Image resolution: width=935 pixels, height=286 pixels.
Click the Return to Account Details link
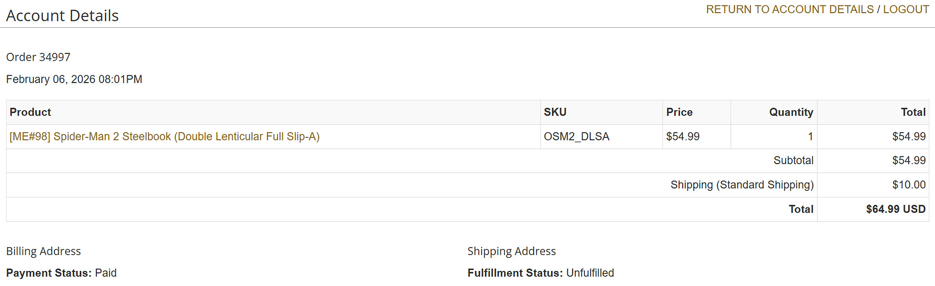point(789,10)
